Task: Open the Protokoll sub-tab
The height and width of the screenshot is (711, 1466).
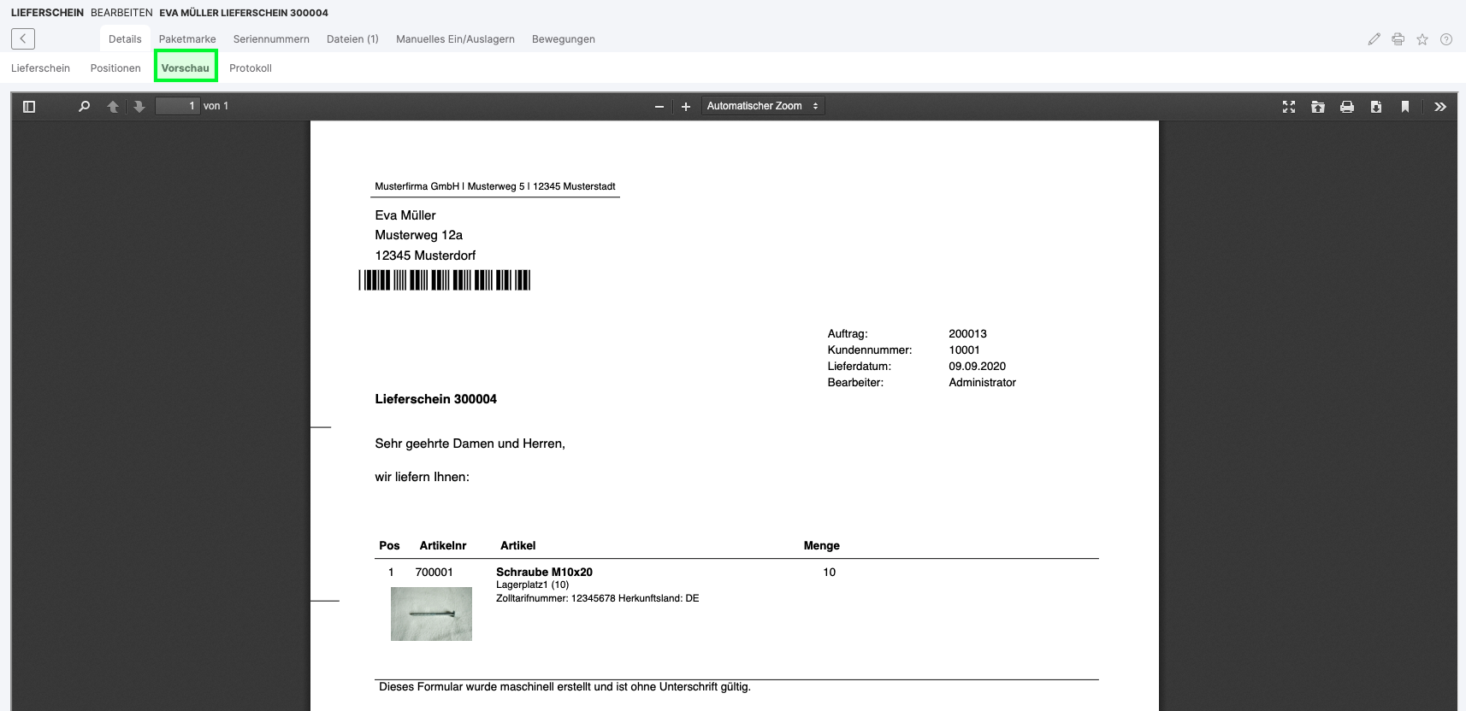Action: click(251, 68)
